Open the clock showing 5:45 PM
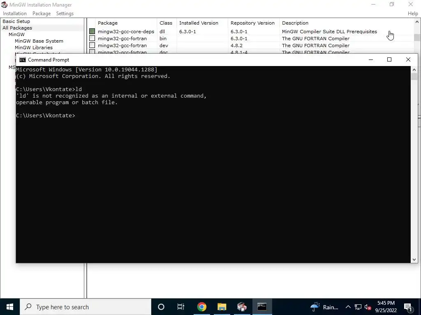This screenshot has width=421, height=315. (x=386, y=307)
